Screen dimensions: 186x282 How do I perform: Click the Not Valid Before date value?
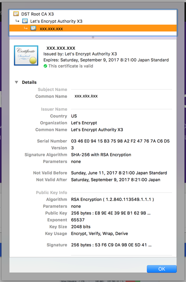(119, 173)
